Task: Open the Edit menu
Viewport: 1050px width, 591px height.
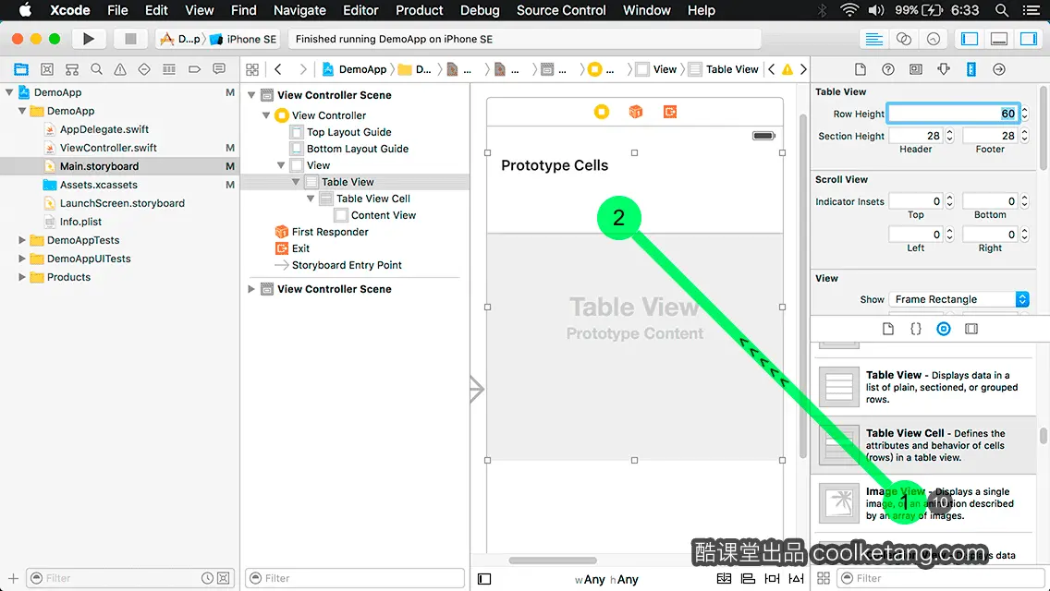Action: 156,10
